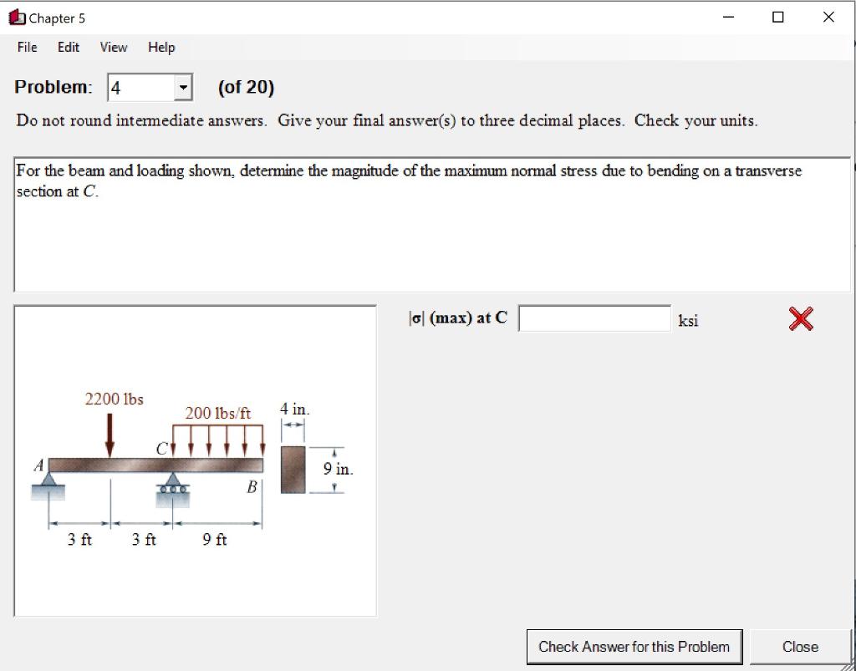This screenshot has width=856, height=671.
Task: Click the '4 in.' cross-section width label
Action: [295, 409]
